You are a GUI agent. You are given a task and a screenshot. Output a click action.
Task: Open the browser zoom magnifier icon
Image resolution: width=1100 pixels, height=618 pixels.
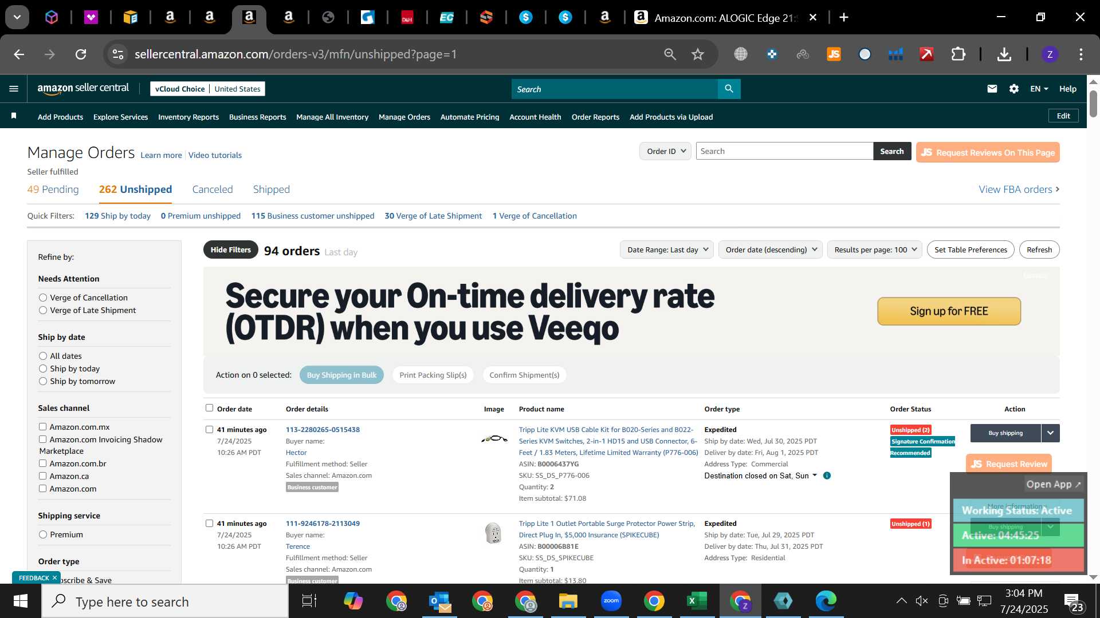click(x=670, y=54)
